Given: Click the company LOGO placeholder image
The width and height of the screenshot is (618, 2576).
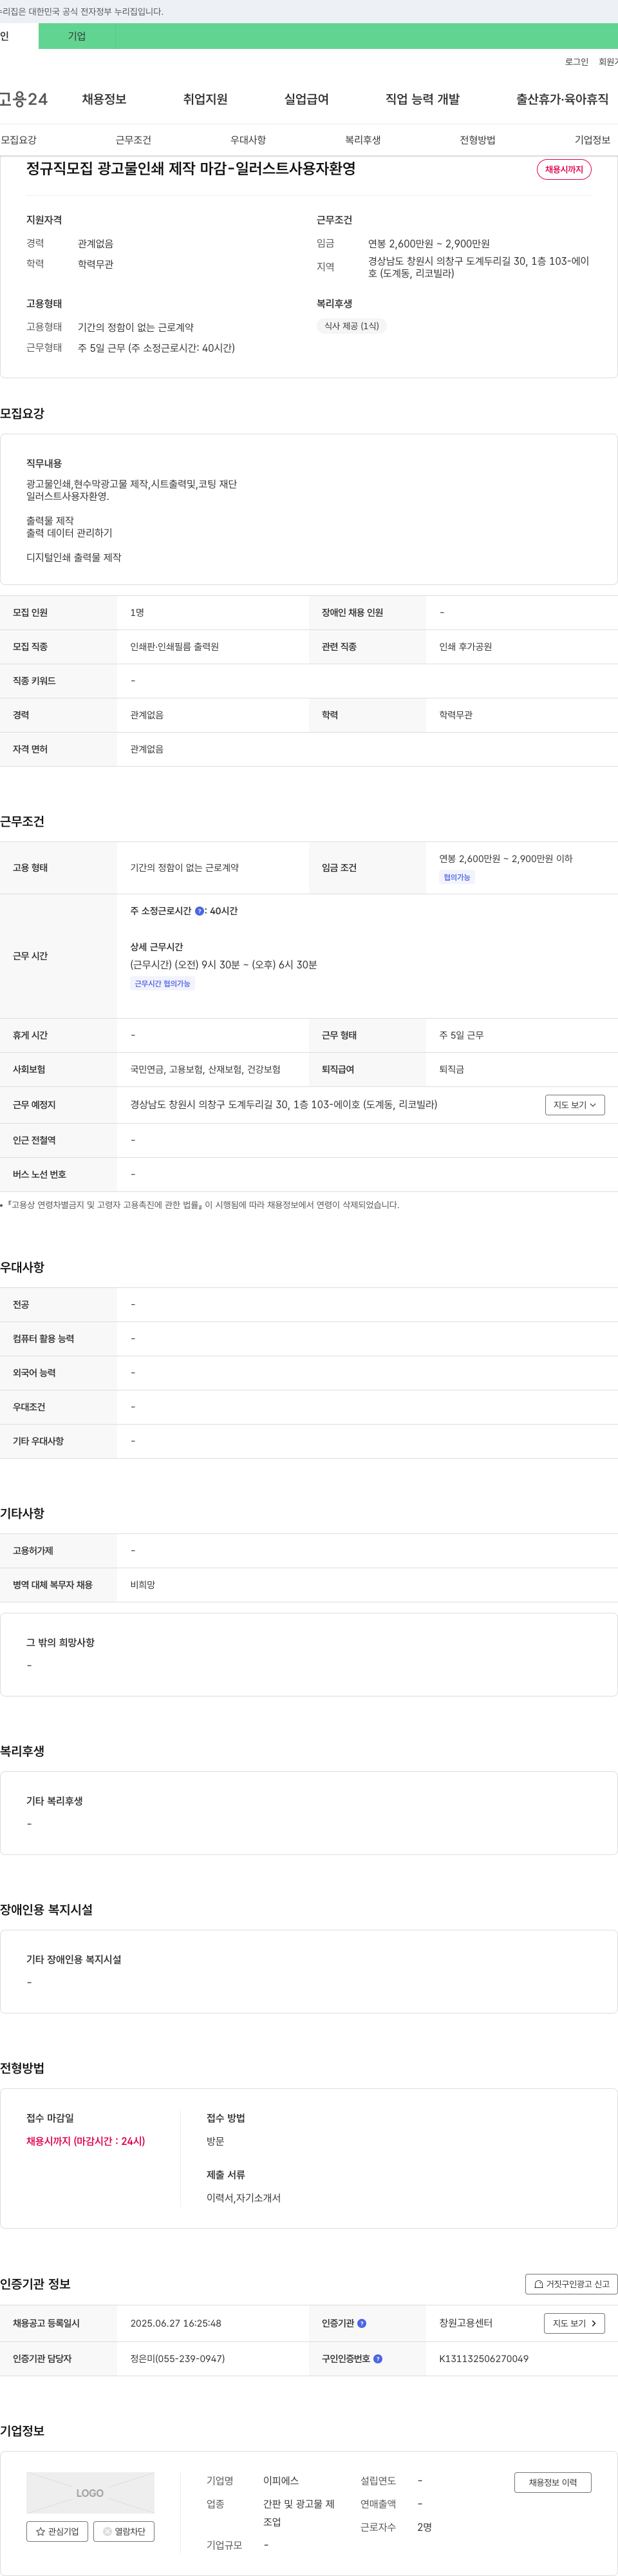Looking at the screenshot, I should 90,2492.
